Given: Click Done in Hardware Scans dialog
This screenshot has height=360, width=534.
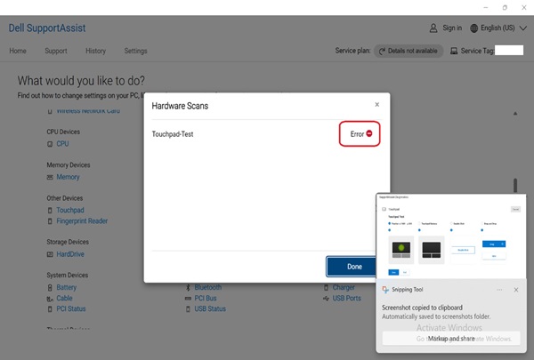Looking at the screenshot, I should coord(352,267).
